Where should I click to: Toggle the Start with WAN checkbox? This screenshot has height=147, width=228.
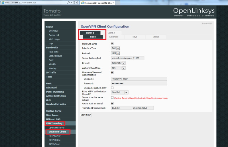(112, 44)
